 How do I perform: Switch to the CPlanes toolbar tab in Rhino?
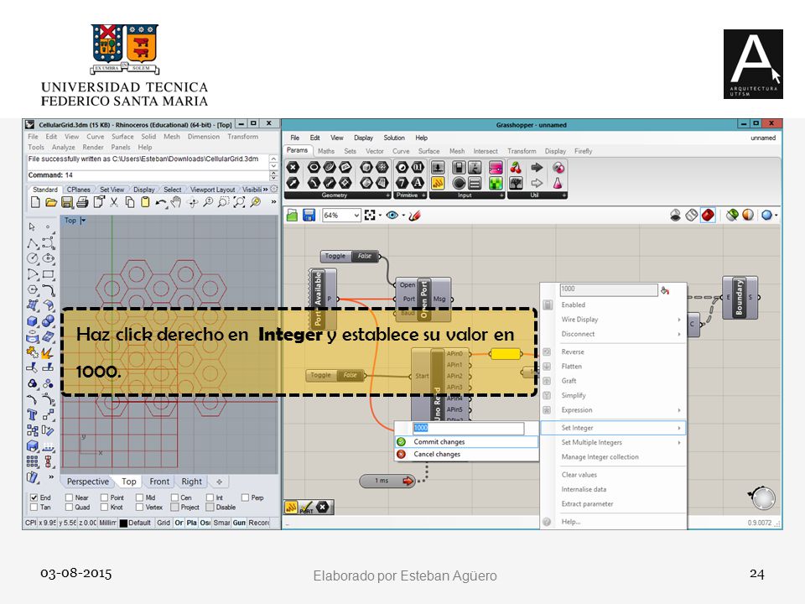79,190
